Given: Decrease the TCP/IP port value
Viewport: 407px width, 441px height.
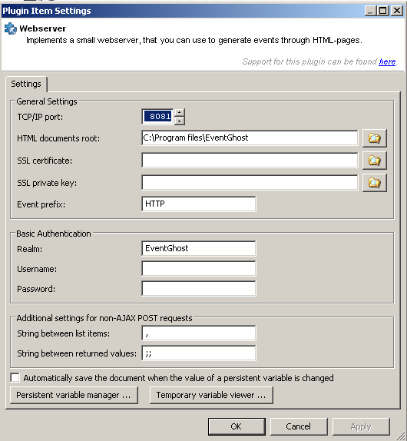Looking at the screenshot, I should pyautogui.click(x=180, y=121).
